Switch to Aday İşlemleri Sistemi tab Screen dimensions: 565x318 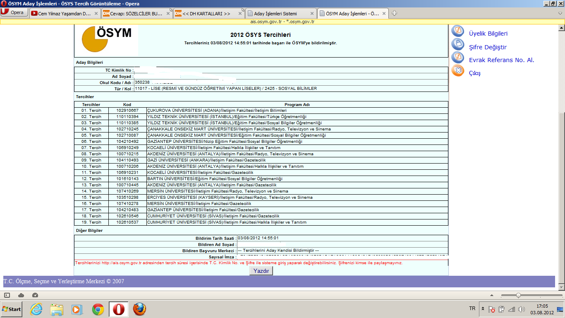[281, 13]
